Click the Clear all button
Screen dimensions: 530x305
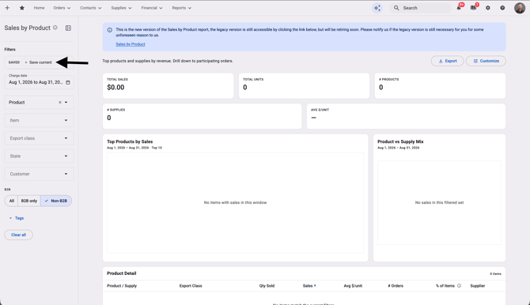pyautogui.click(x=19, y=235)
